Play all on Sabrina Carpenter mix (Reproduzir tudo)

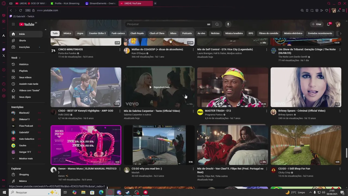point(159,87)
